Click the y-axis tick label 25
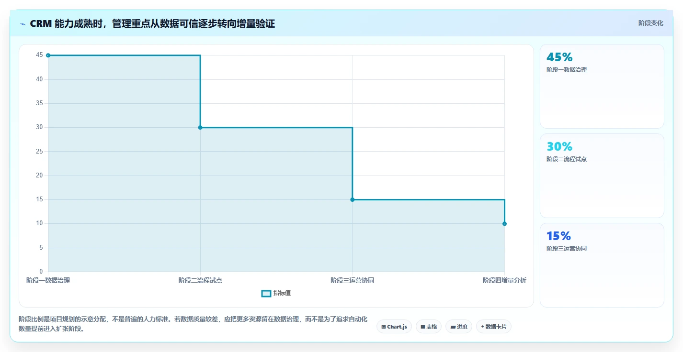Image resolution: width=683 pixels, height=352 pixels. [x=39, y=152]
